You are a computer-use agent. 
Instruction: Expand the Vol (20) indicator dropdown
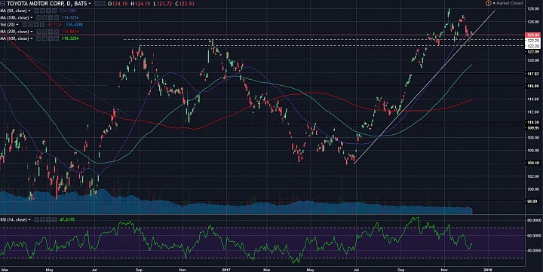coord(17,25)
